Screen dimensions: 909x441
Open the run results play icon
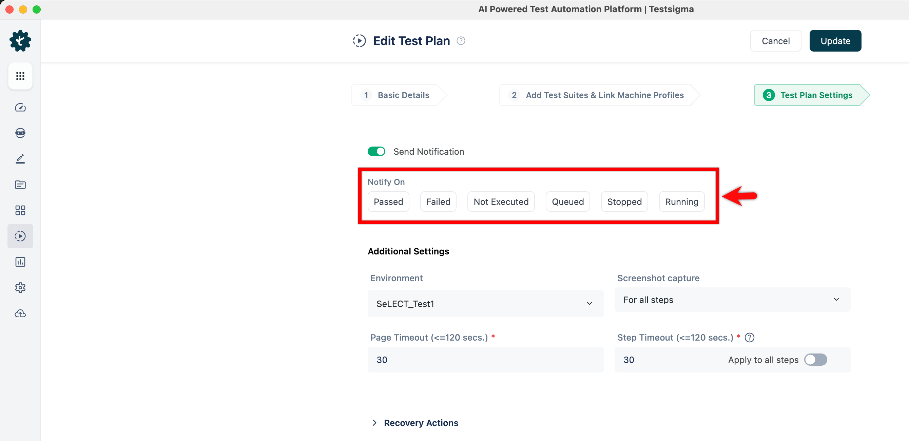(x=20, y=236)
